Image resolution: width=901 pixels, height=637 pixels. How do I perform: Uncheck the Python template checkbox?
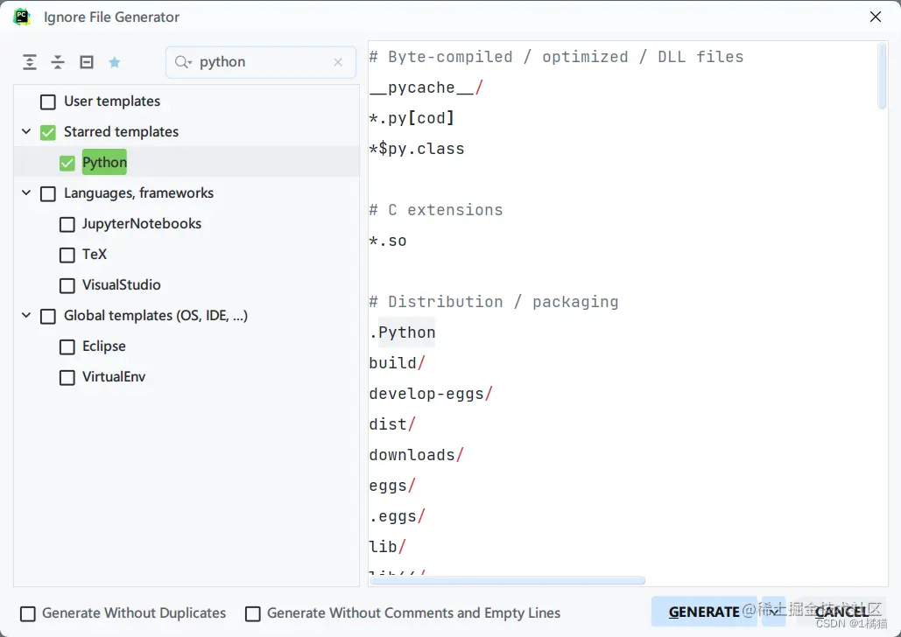coord(67,163)
